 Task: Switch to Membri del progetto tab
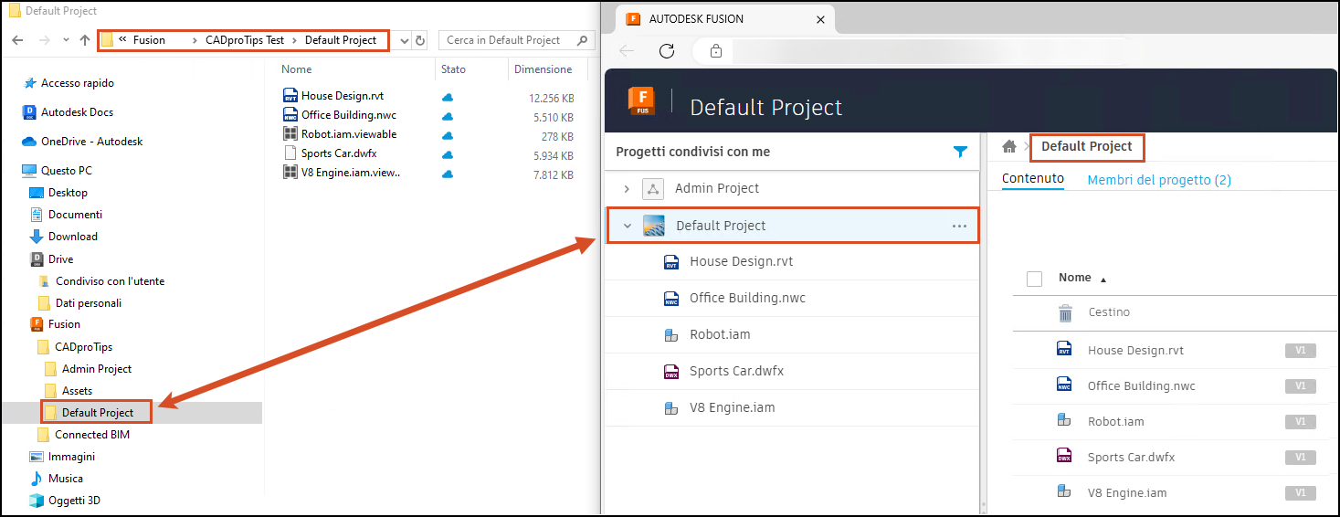click(x=1158, y=180)
